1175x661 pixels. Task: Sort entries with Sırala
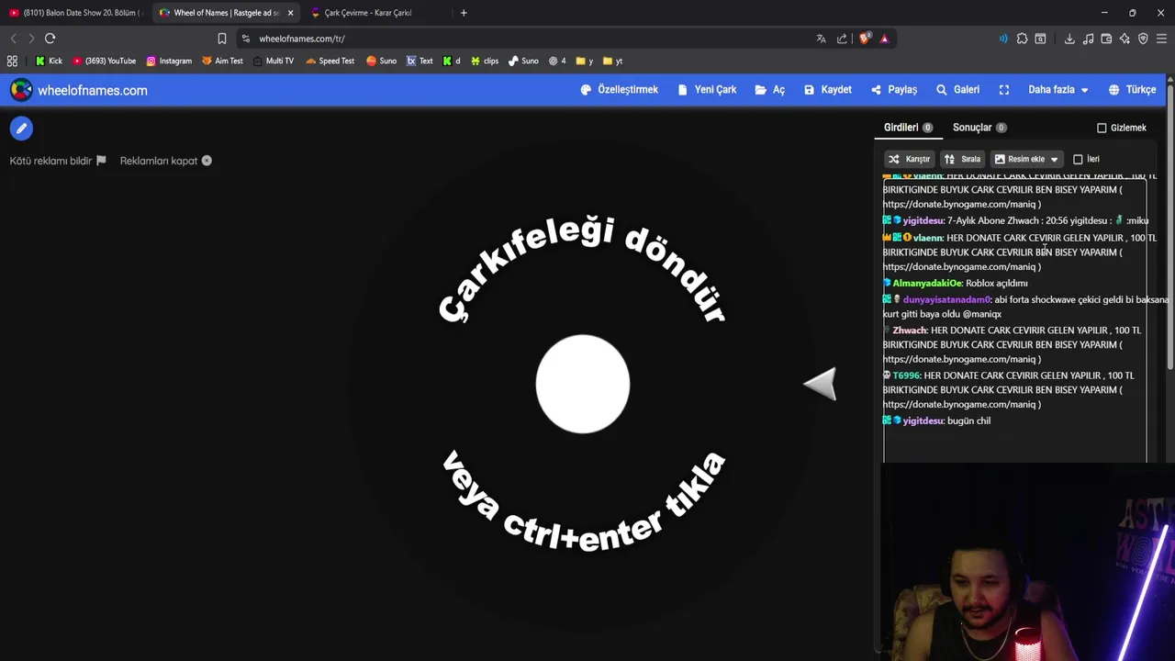[962, 159]
